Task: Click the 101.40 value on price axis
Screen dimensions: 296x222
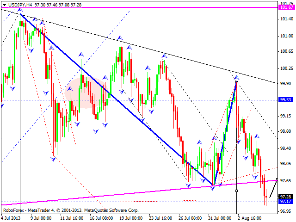Action: point(287,18)
